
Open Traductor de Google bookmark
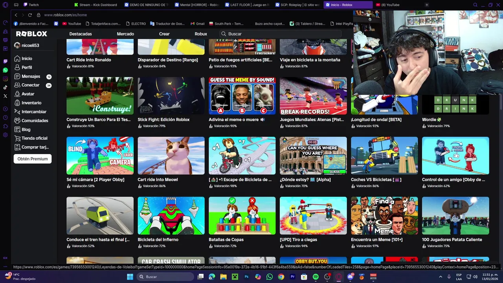click(167, 24)
